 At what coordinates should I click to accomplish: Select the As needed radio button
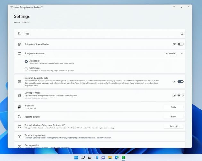click(x=26, y=62)
